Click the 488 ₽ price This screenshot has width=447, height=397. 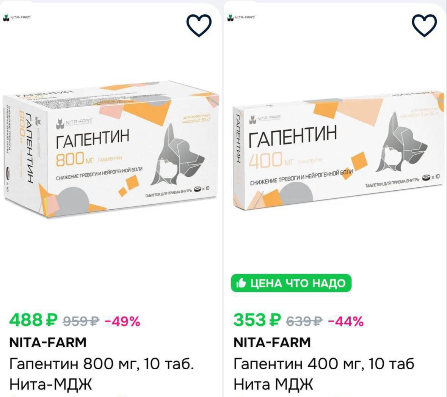point(33,320)
